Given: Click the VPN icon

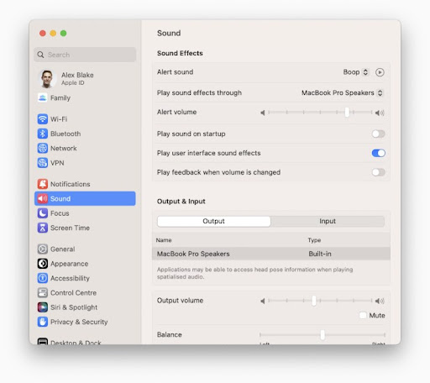Looking at the screenshot, I should pos(43,163).
